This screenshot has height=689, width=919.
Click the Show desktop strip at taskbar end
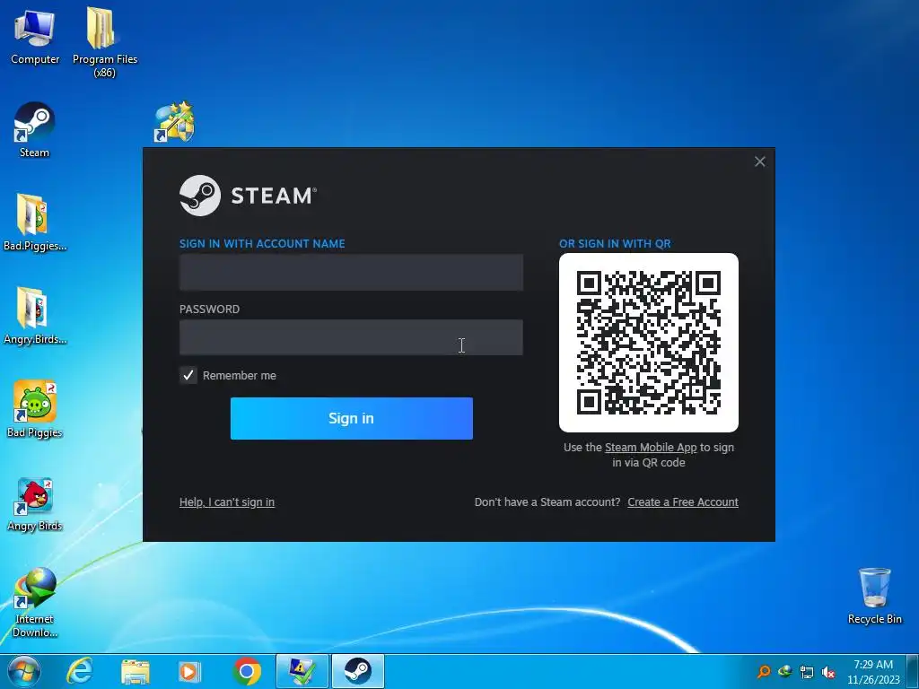click(x=913, y=671)
